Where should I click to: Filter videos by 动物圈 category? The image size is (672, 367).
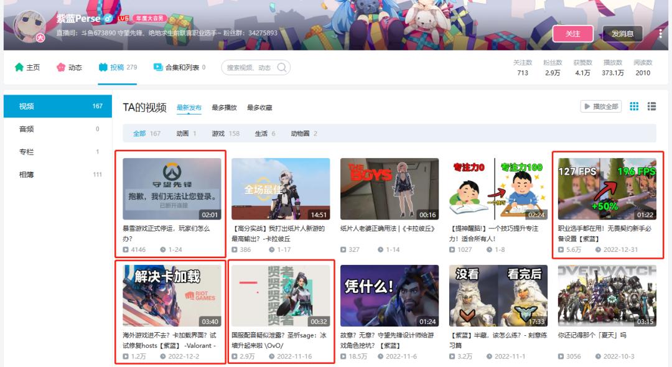(x=304, y=134)
